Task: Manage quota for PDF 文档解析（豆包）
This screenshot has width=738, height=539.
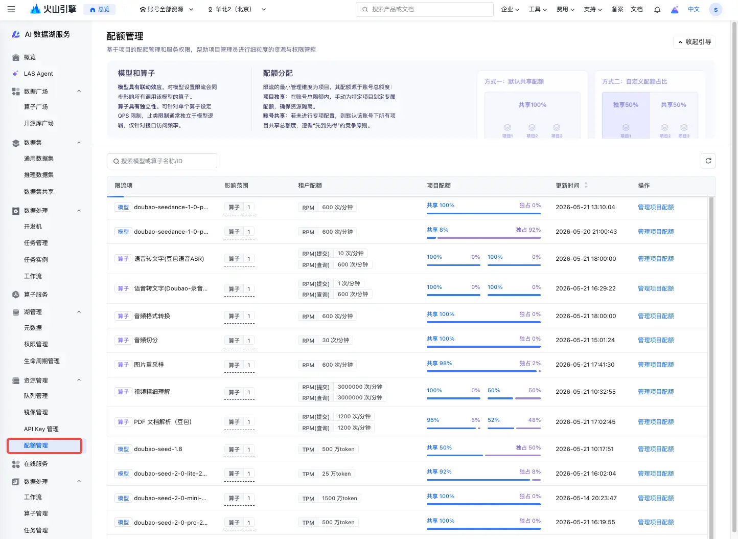Action: (x=656, y=422)
